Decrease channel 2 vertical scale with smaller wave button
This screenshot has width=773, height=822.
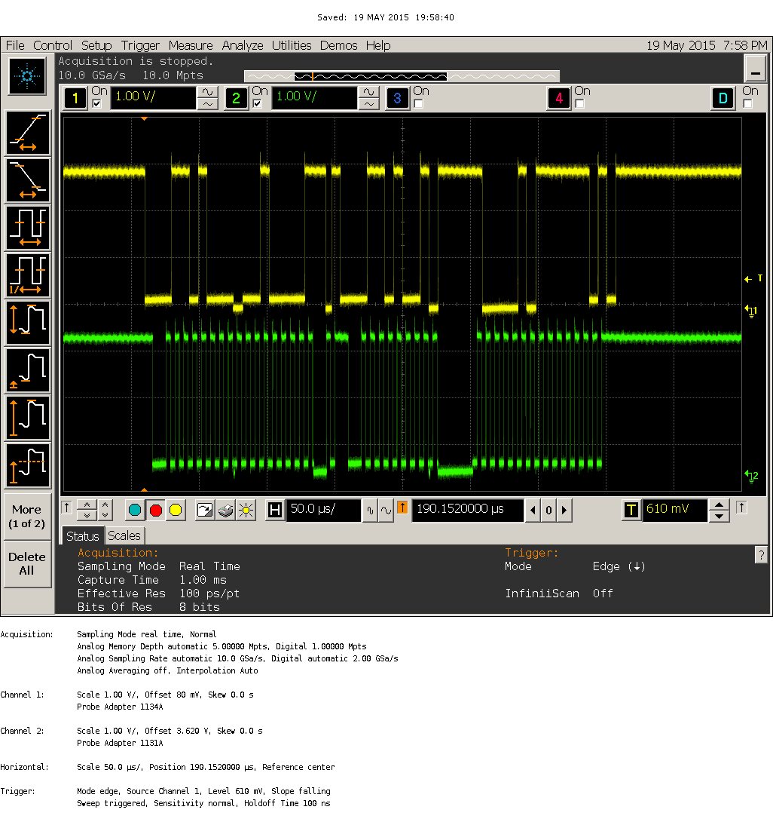coord(368,104)
